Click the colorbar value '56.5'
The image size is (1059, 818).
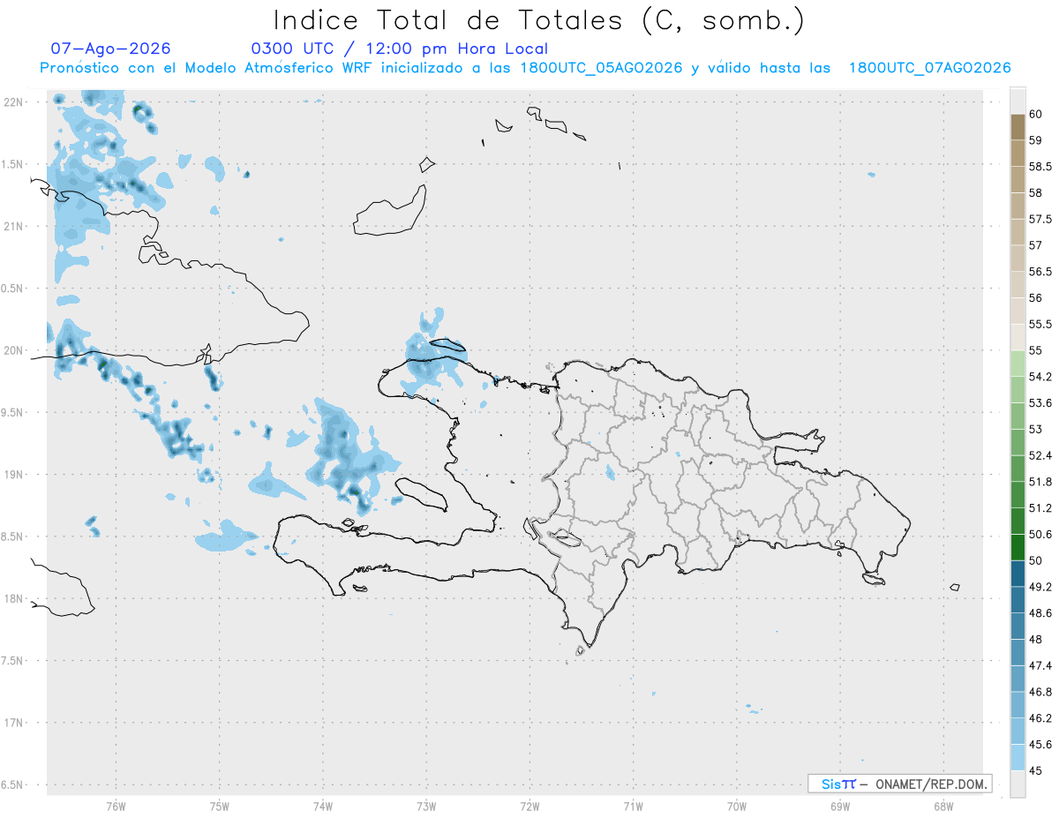point(1040,272)
